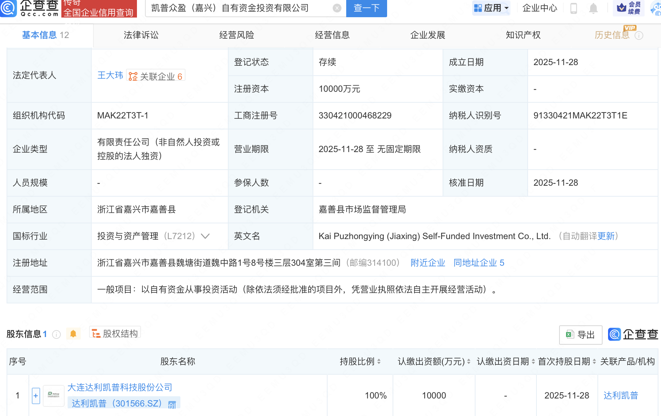Expand shareholder row using plus button
The image size is (661, 416).
(x=35, y=395)
